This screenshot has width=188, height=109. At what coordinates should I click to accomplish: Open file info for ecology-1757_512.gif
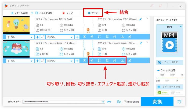point(84,37)
